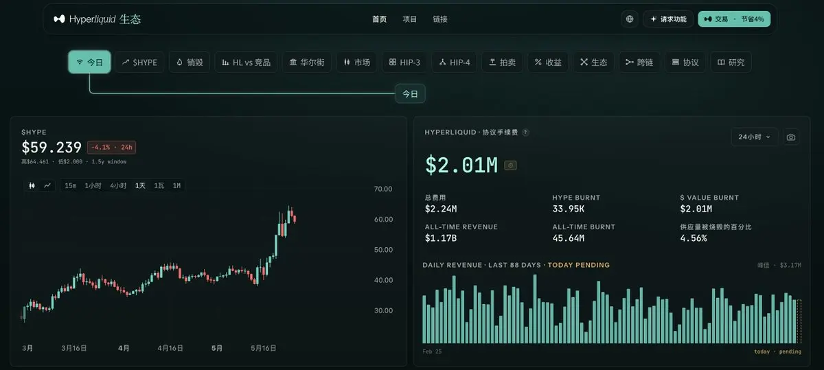Select the 1瓦 chart interval
This screenshot has width=824, height=370.
coord(159,185)
